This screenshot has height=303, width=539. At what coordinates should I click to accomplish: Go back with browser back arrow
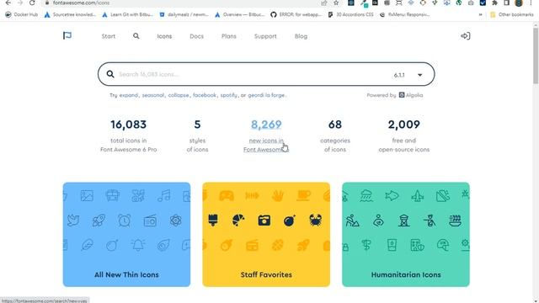(x=8, y=3)
